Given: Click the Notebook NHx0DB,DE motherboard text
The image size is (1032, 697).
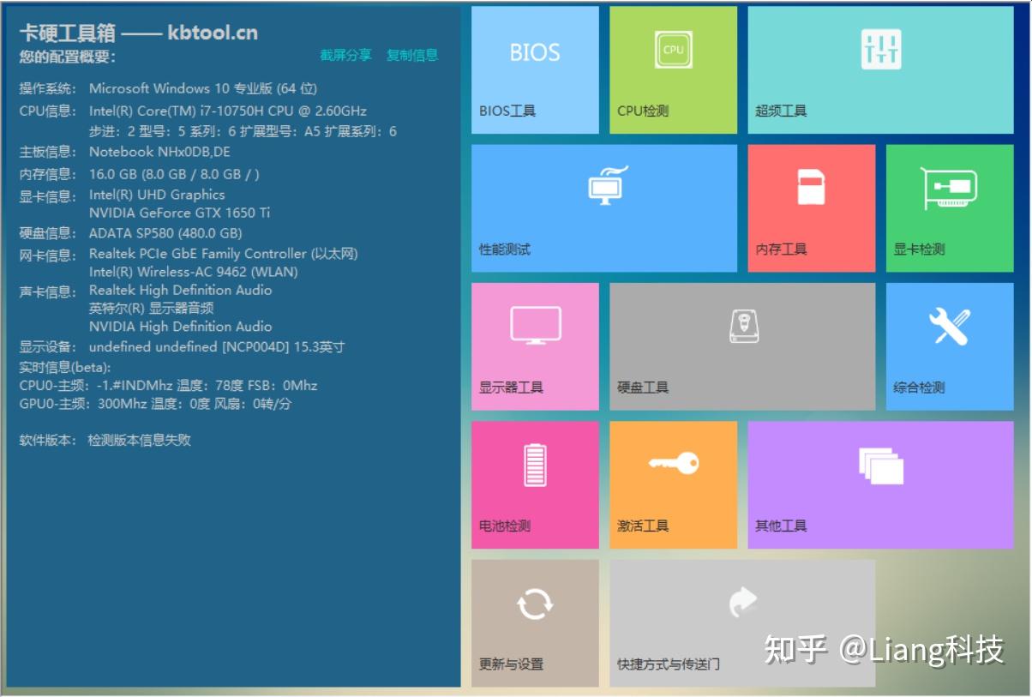Looking at the screenshot, I should 159,152.
